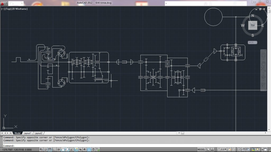271x152 pixels.
Task: Click the MODEL space button in status bar
Action: [x=201, y=150]
